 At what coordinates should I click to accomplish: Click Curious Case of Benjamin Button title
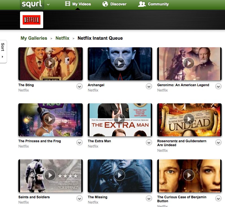(x=182, y=199)
